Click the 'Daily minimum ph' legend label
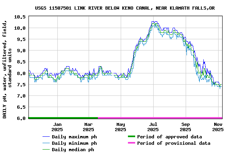 click(75, 143)
